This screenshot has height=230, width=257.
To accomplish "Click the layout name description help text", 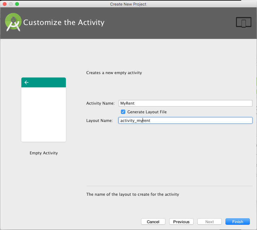I will point(133,194).
